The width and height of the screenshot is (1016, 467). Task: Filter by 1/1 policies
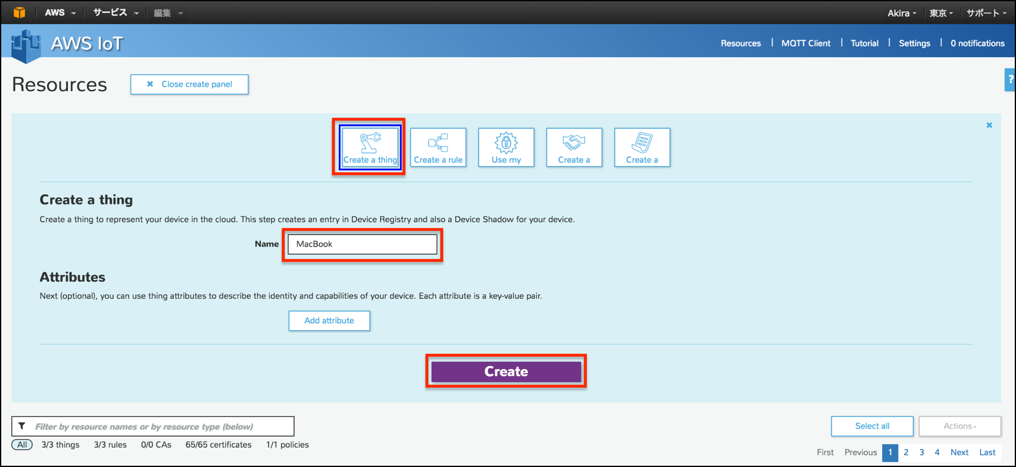tap(287, 445)
